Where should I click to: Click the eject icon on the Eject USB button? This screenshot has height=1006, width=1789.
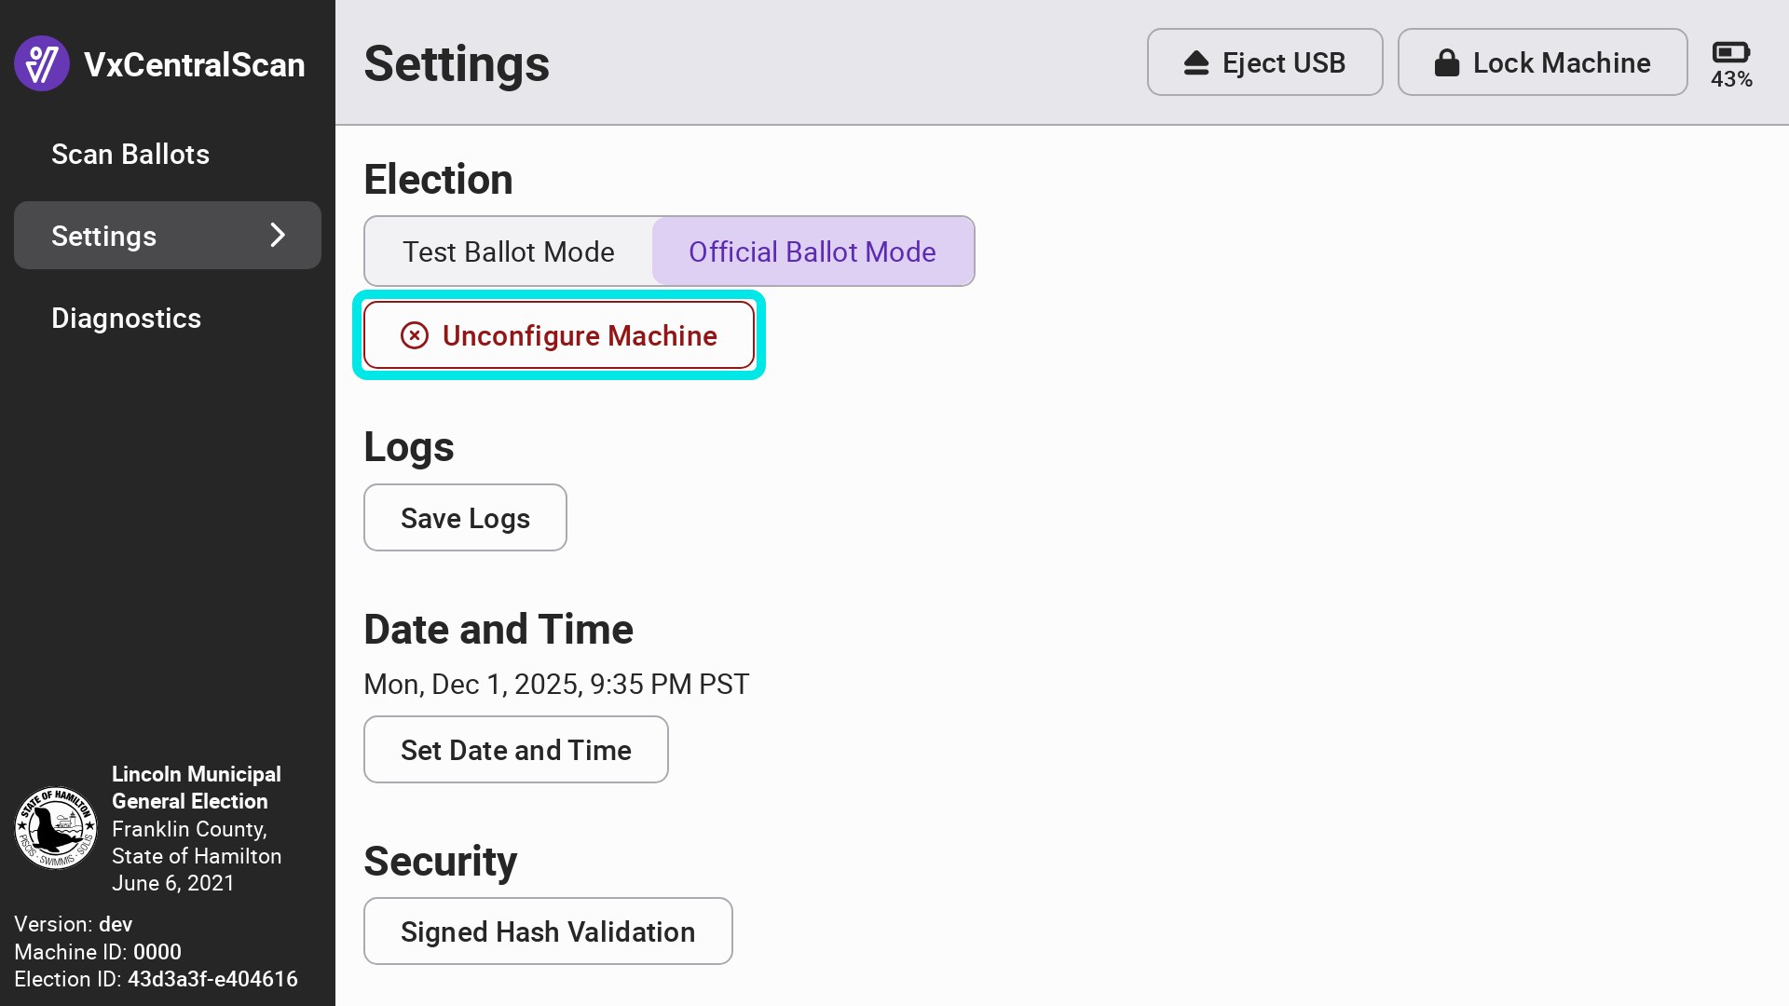click(x=1196, y=62)
